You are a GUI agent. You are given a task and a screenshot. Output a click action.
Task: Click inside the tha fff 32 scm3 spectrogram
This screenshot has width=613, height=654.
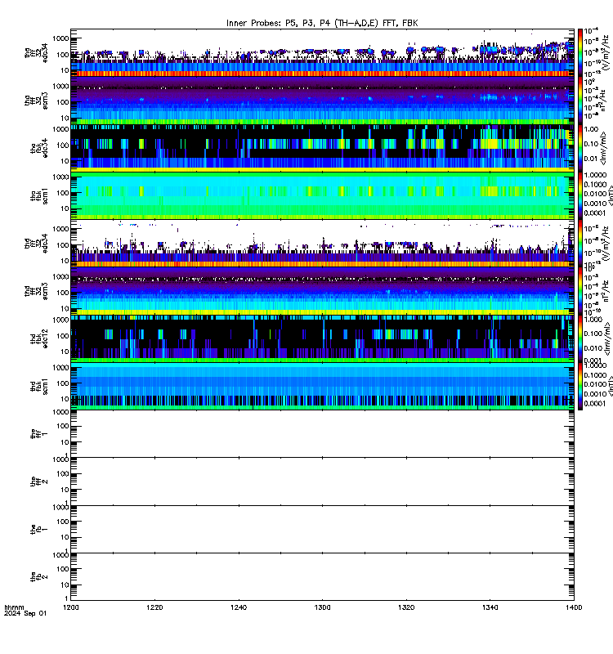click(322, 100)
